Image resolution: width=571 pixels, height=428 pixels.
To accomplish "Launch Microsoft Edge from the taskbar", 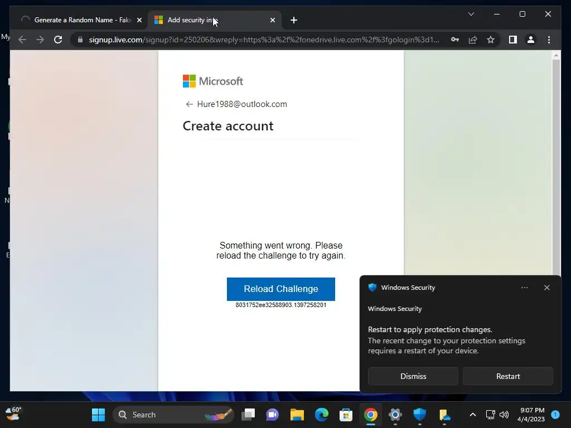I will pyautogui.click(x=322, y=415).
